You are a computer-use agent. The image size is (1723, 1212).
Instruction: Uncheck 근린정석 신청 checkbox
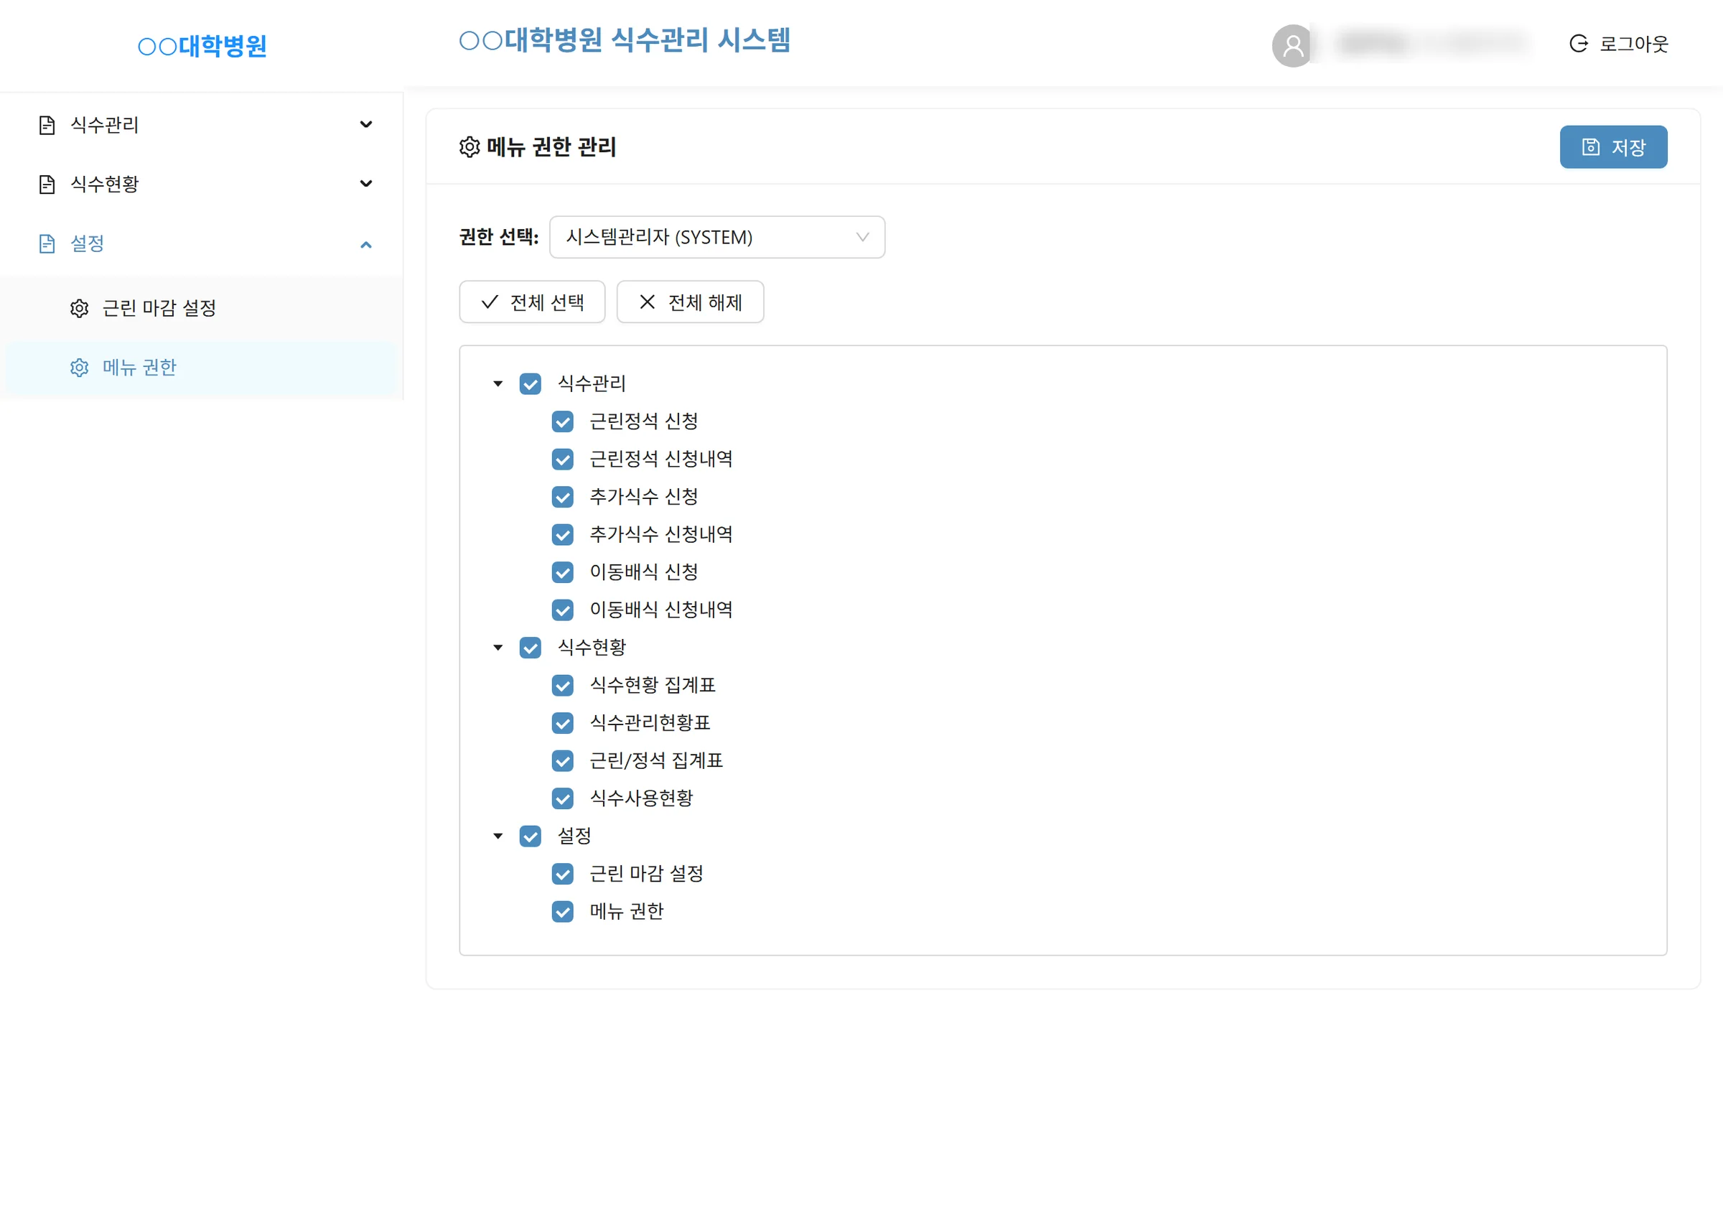point(563,421)
